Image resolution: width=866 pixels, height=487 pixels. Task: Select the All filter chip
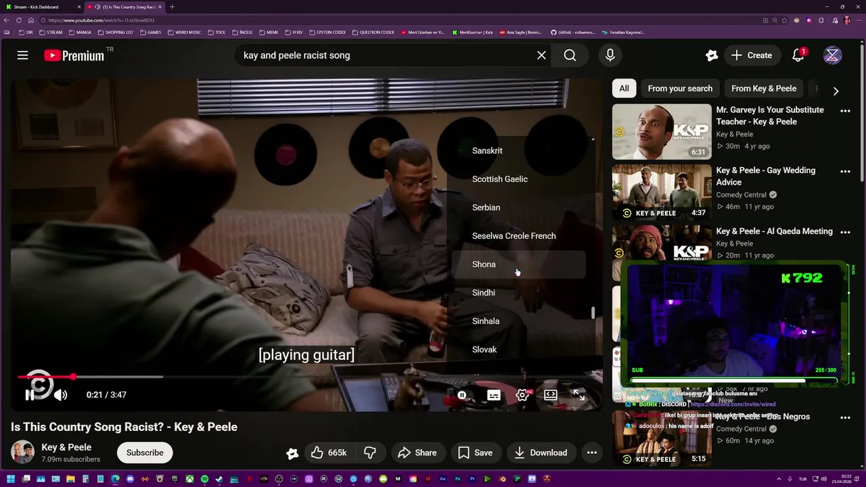tap(624, 89)
